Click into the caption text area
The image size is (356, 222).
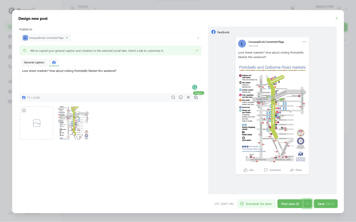(x=110, y=80)
